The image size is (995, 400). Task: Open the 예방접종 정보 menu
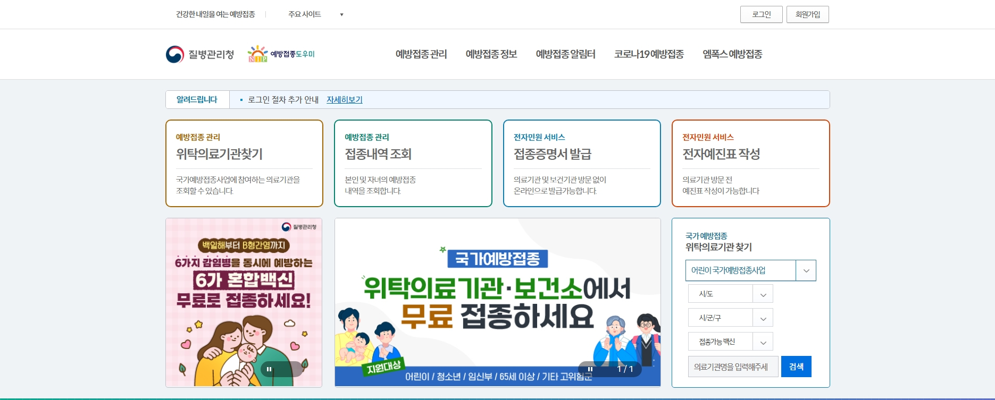[491, 54]
